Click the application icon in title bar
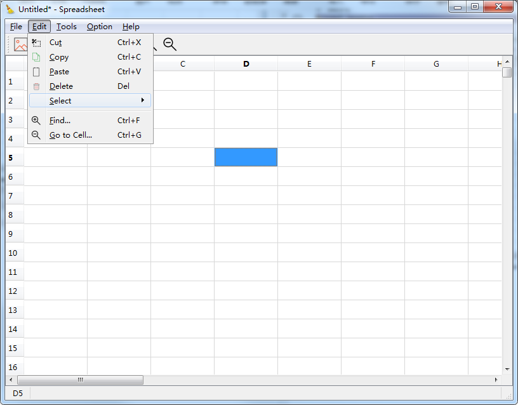 pos(10,10)
